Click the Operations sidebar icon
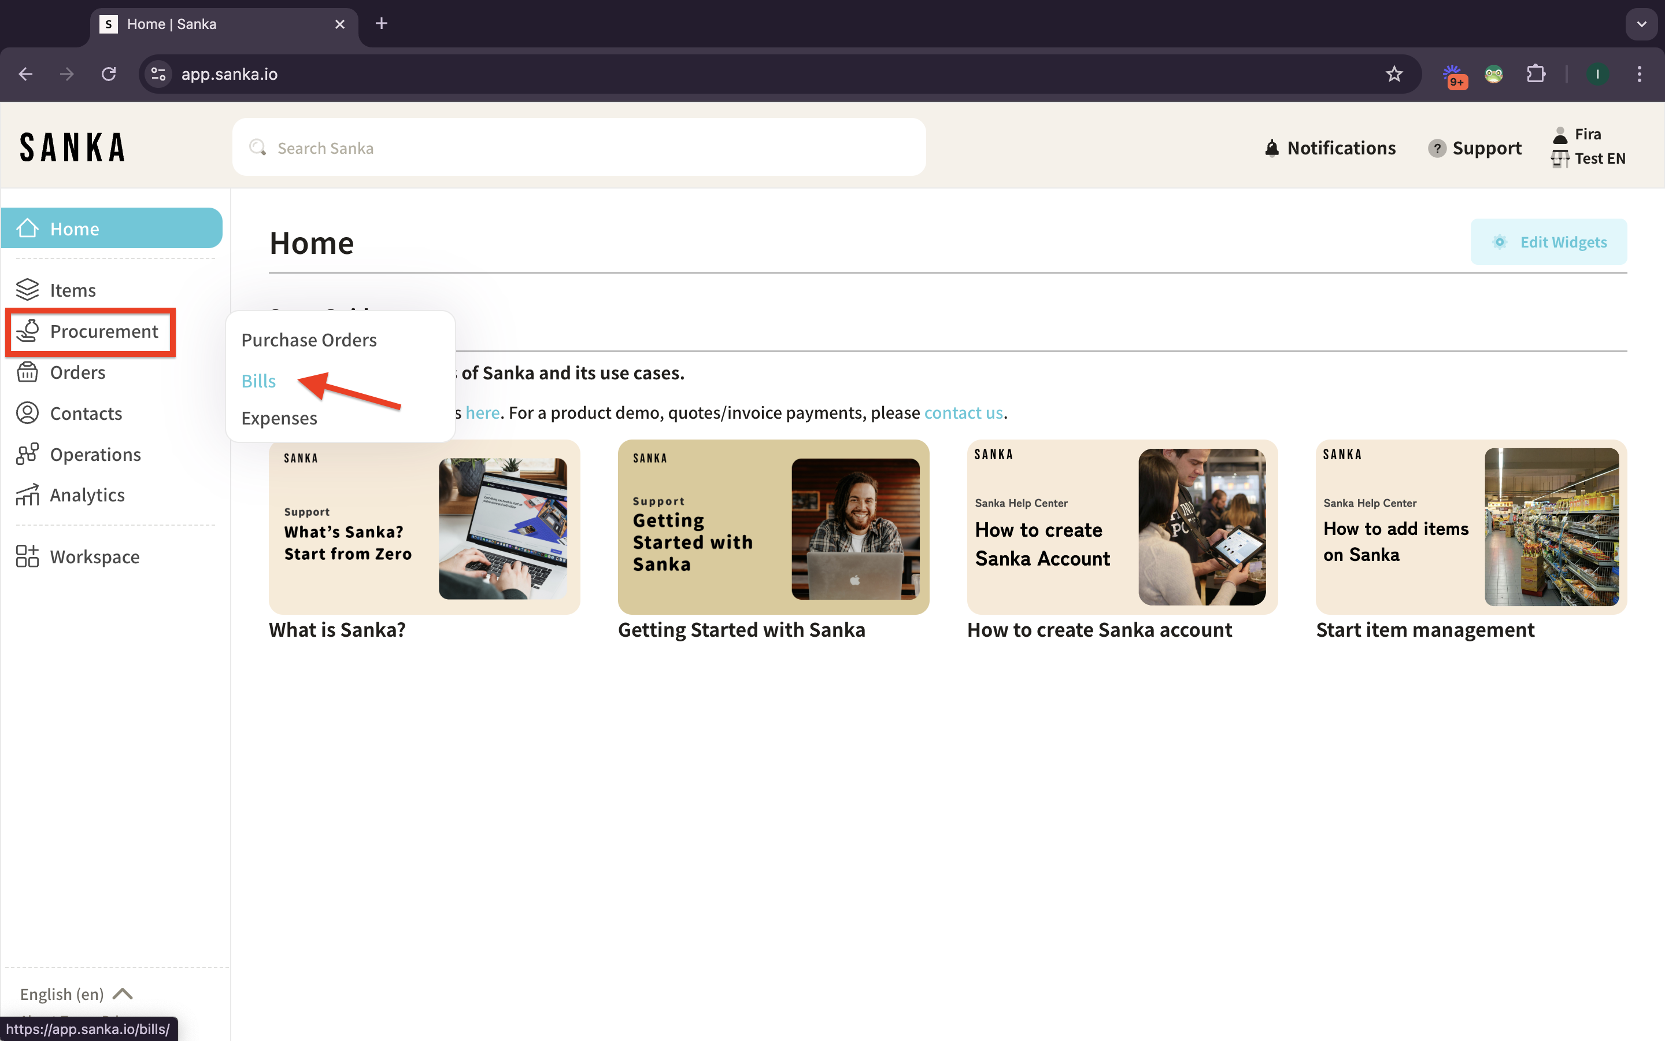1665x1041 pixels. pyautogui.click(x=28, y=455)
